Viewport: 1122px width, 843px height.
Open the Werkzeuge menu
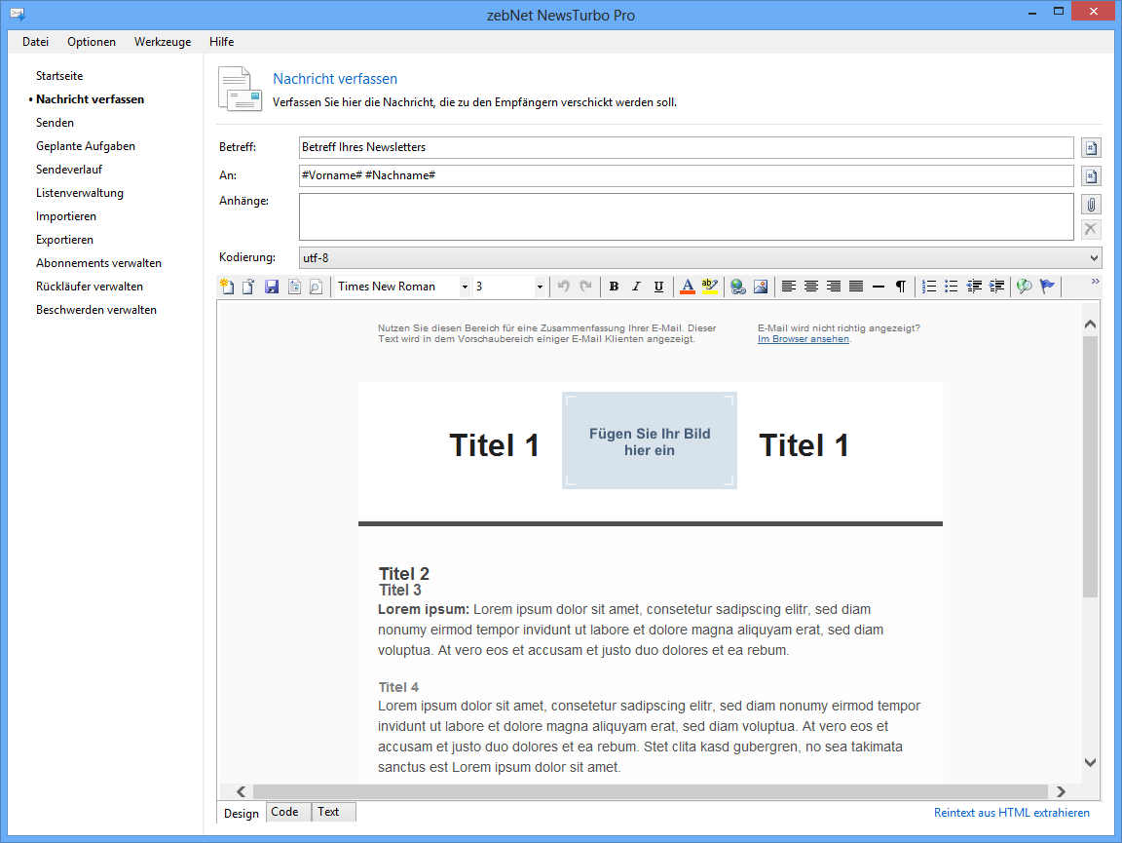pos(163,42)
